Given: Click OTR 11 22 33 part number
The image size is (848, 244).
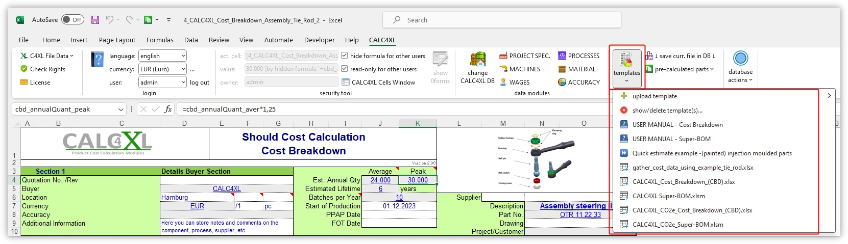Looking at the screenshot, I should [580, 214].
